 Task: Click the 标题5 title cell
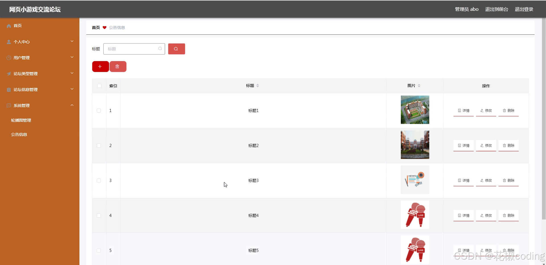point(253,250)
